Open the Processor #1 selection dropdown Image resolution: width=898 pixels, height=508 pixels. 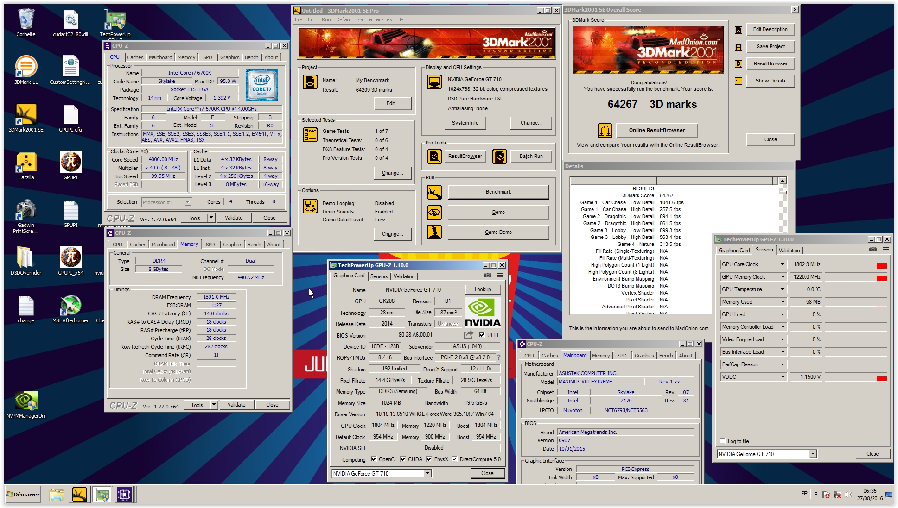pos(187,202)
